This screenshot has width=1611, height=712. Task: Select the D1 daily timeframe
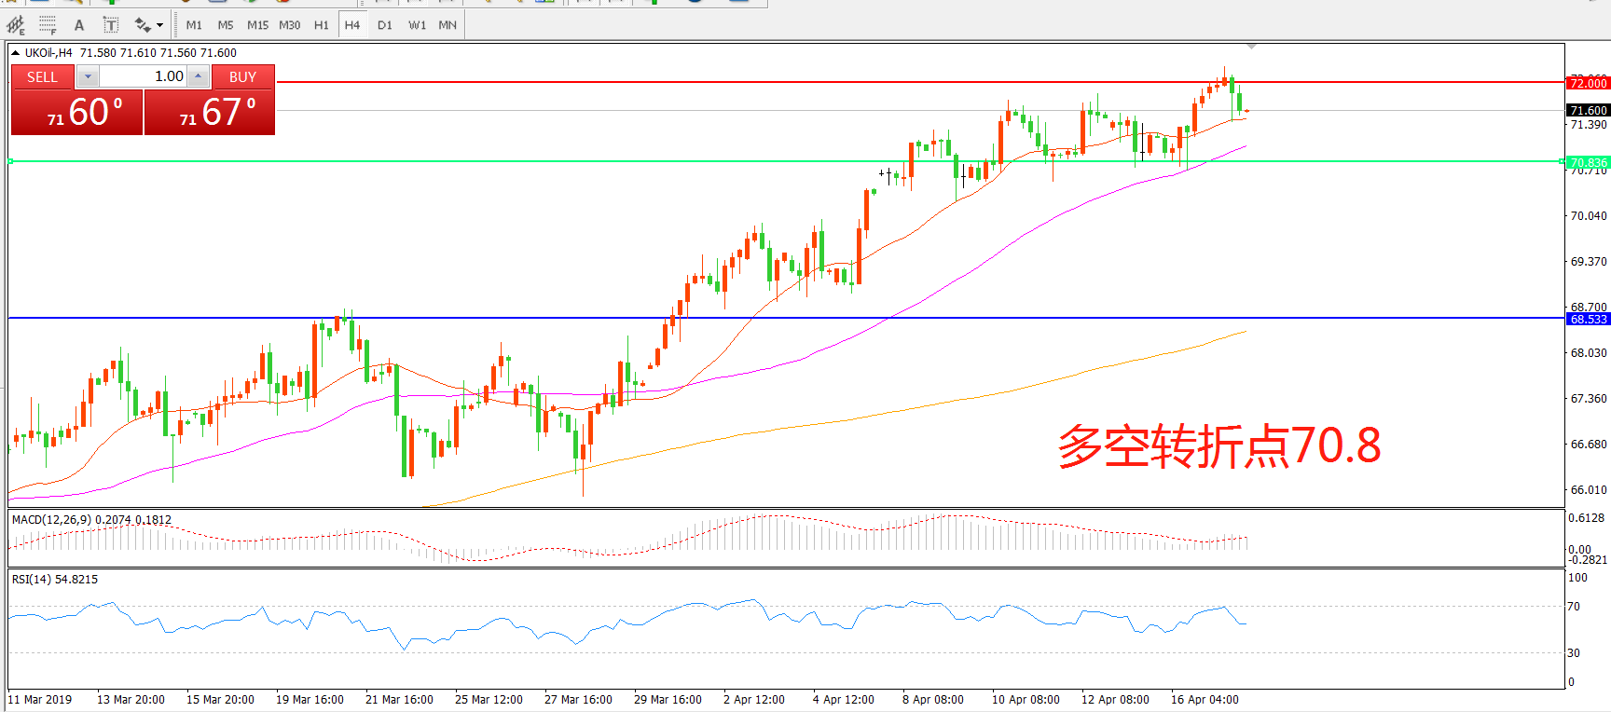[385, 25]
